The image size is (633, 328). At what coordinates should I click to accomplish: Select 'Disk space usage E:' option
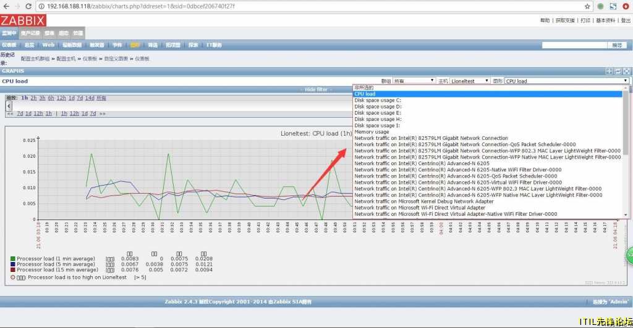tap(488, 113)
